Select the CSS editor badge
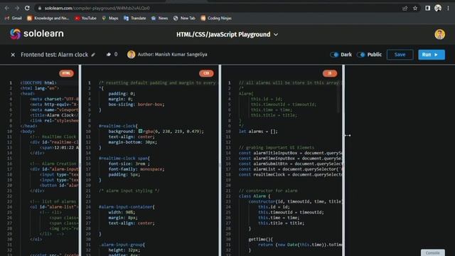This screenshot has height=256, width=455. pos(206,73)
